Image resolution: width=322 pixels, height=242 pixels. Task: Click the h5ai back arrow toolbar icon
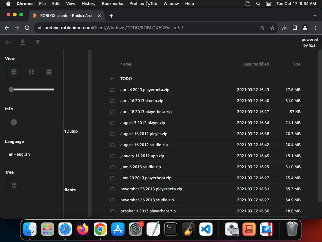pyautogui.click(x=8, y=42)
